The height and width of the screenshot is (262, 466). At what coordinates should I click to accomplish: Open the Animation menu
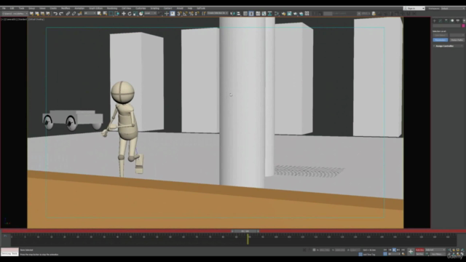pos(79,8)
